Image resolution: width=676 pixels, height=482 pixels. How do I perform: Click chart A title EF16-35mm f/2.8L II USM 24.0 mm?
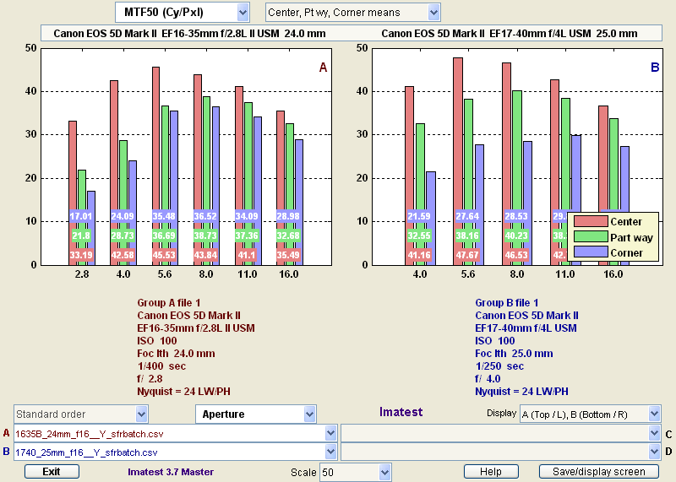(243, 34)
